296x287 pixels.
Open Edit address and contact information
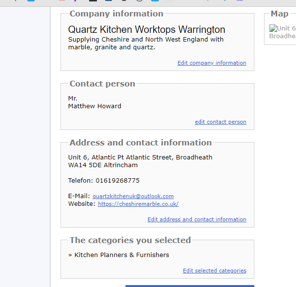pyautogui.click(x=197, y=219)
